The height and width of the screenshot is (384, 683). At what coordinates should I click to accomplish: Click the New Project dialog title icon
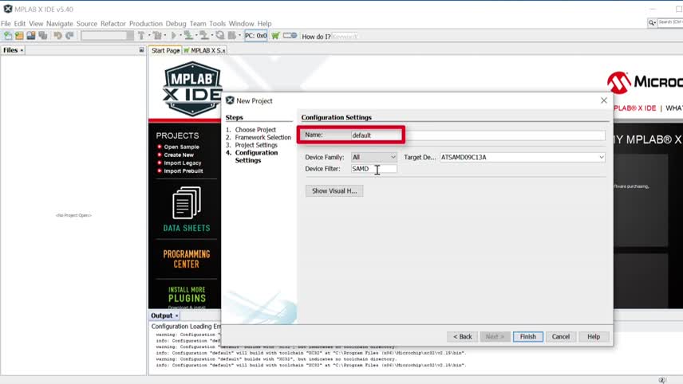[x=230, y=100]
